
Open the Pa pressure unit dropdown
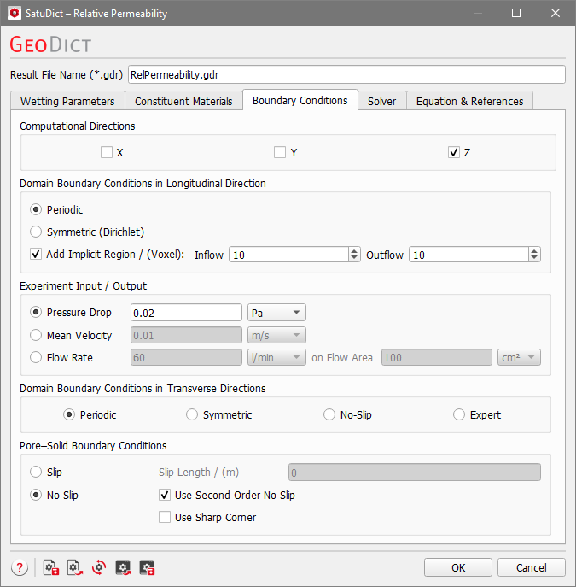tap(276, 313)
